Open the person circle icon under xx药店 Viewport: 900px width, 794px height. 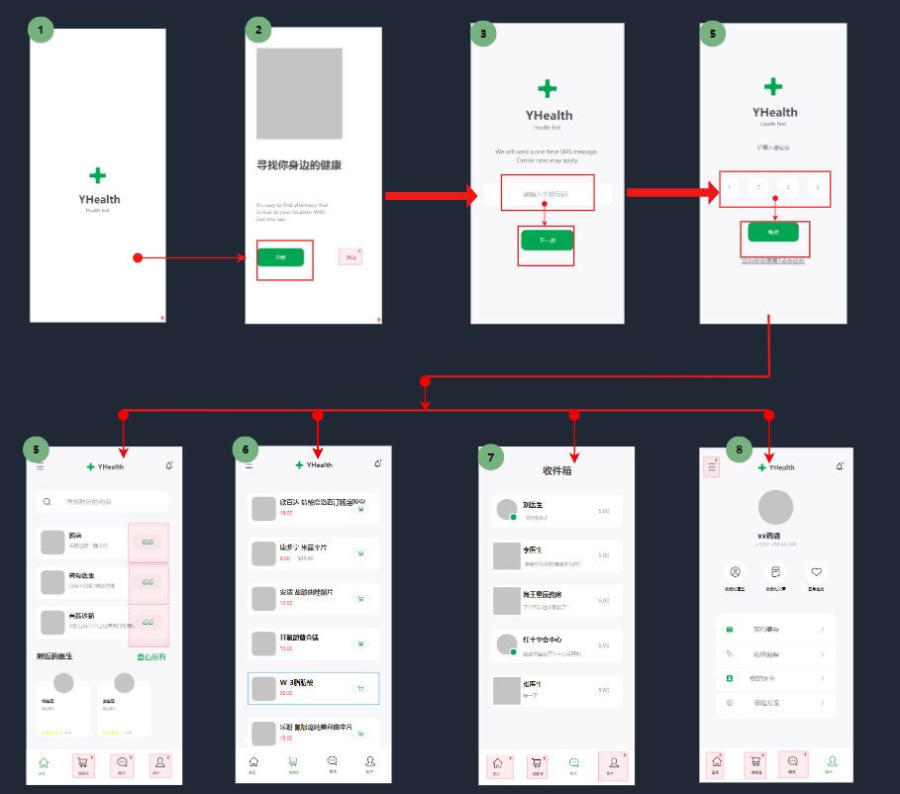click(735, 572)
